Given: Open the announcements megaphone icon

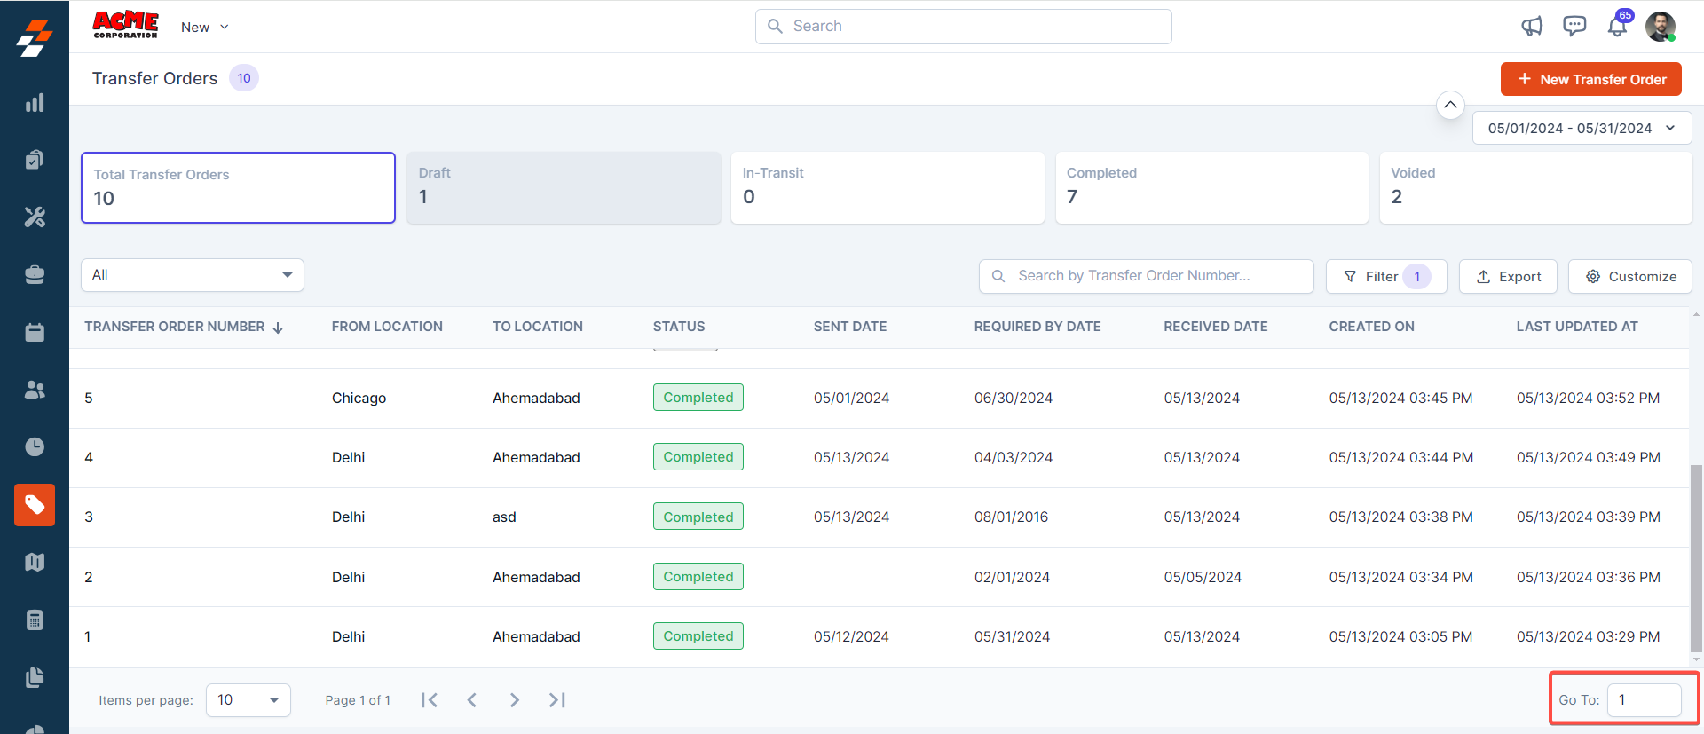Looking at the screenshot, I should [x=1532, y=27].
